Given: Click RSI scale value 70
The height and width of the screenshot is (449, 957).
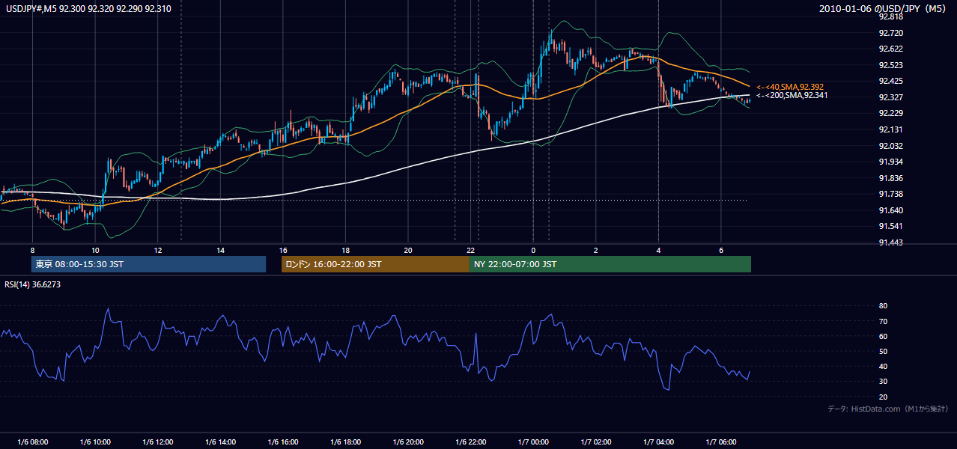Looking at the screenshot, I should coord(884,321).
